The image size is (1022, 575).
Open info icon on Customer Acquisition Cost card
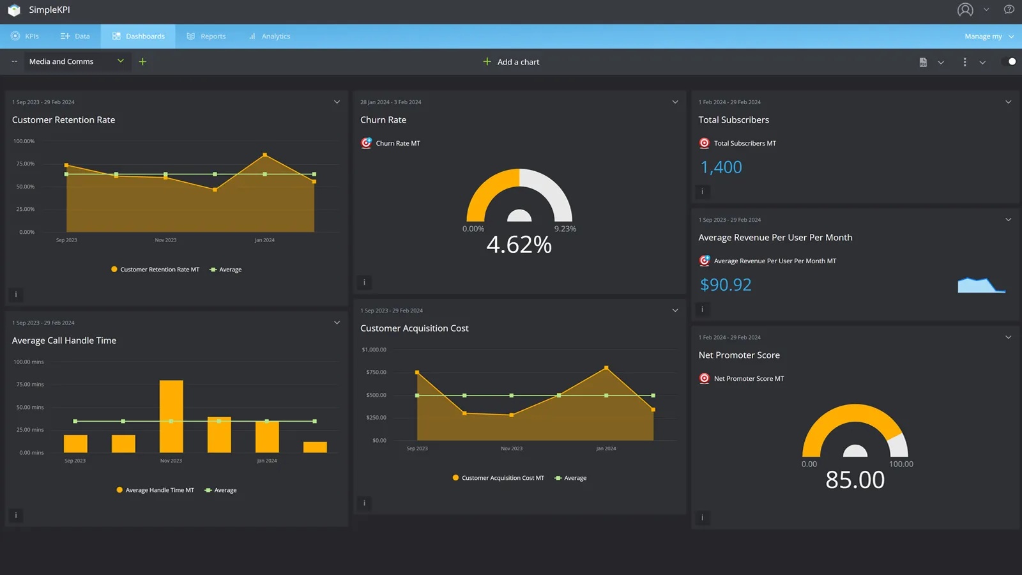point(364,503)
